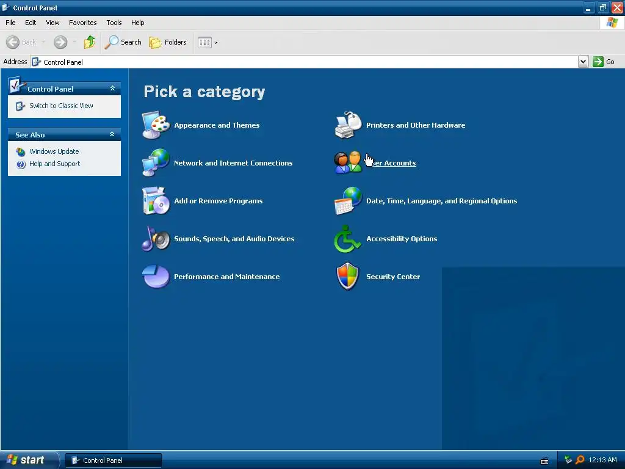
Task: Click the Network and Internet Connections text link
Action: pos(233,163)
